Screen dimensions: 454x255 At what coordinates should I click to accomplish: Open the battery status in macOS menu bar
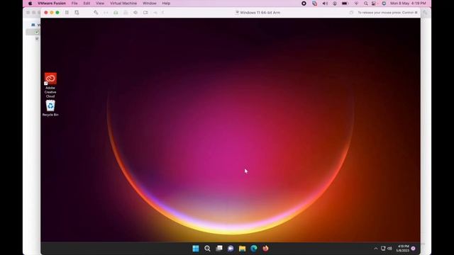pos(345,4)
